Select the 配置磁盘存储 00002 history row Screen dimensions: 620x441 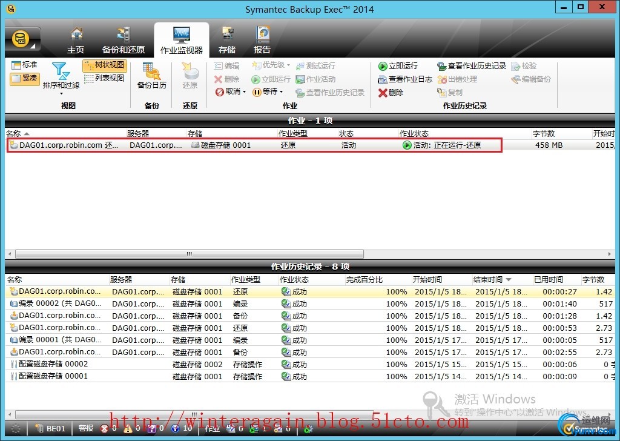pyautogui.click(x=311, y=364)
